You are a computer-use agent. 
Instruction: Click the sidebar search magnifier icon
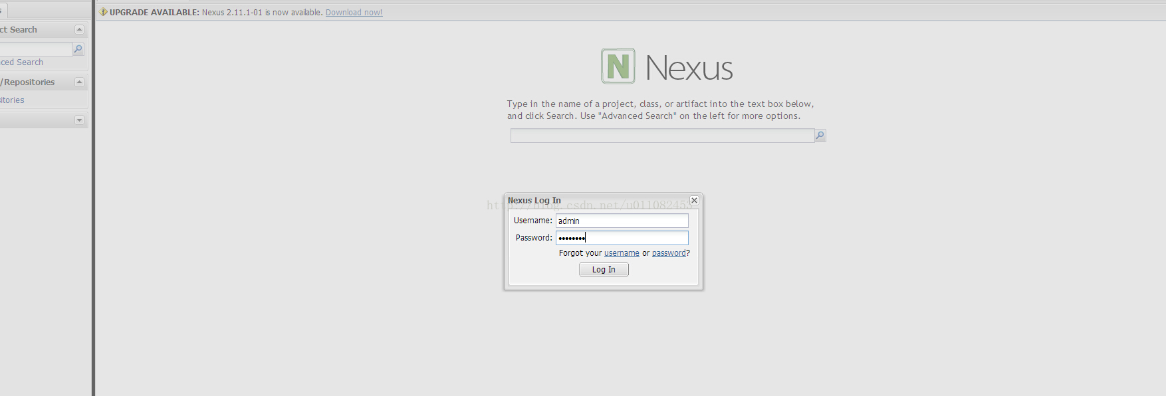pyautogui.click(x=78, y=49)
